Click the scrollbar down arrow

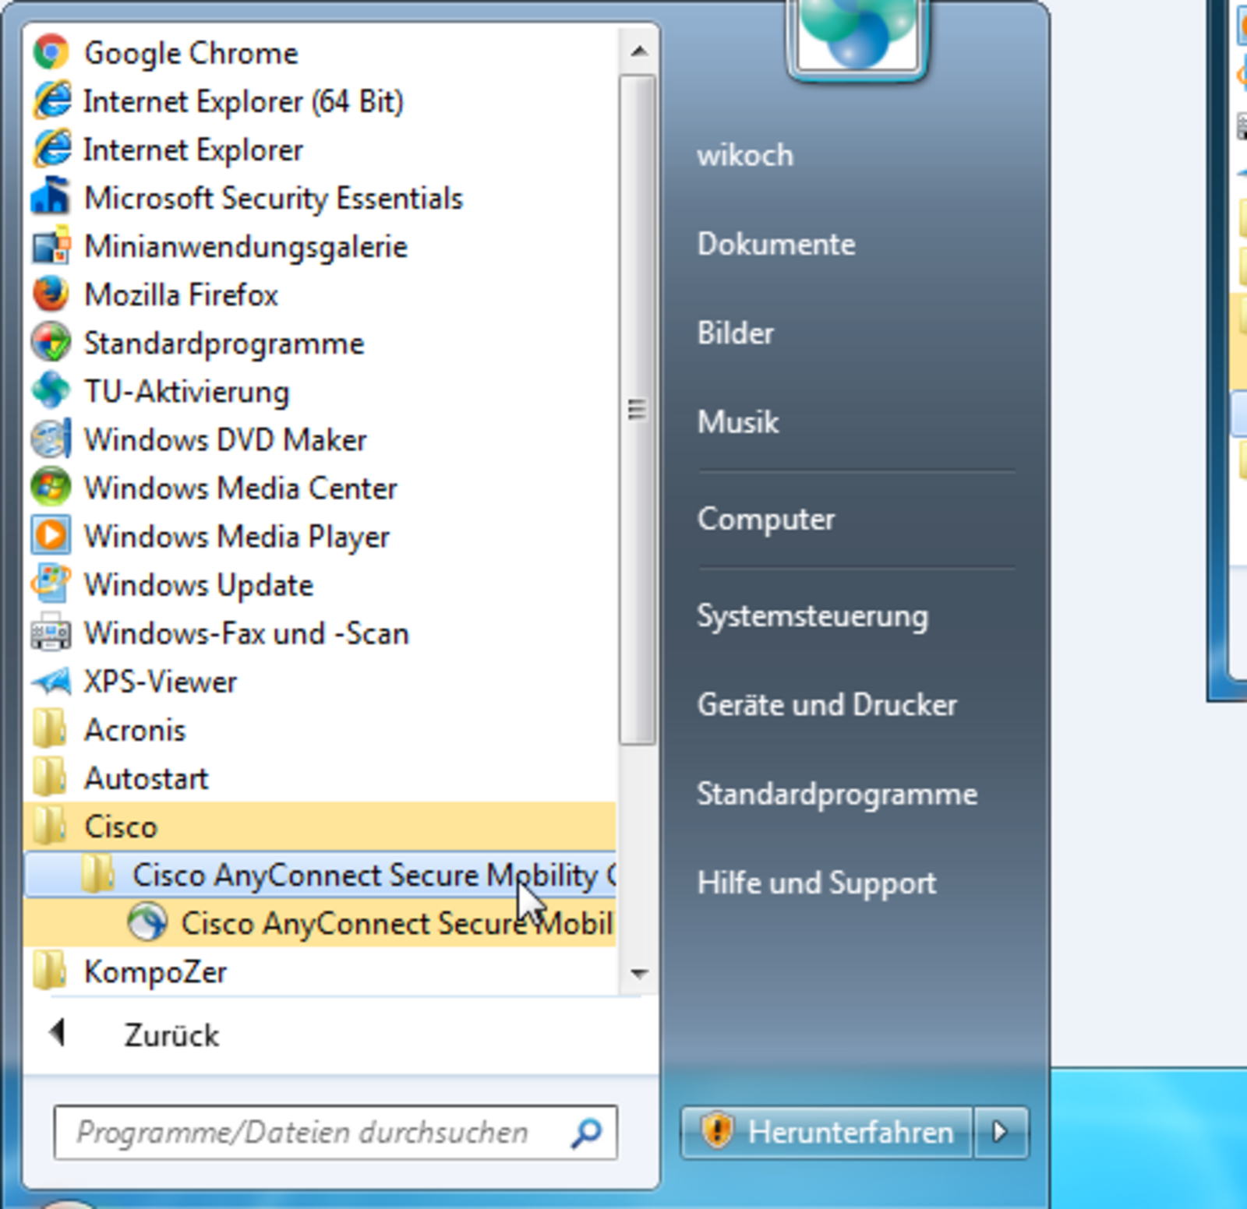[x=639, y=973]
